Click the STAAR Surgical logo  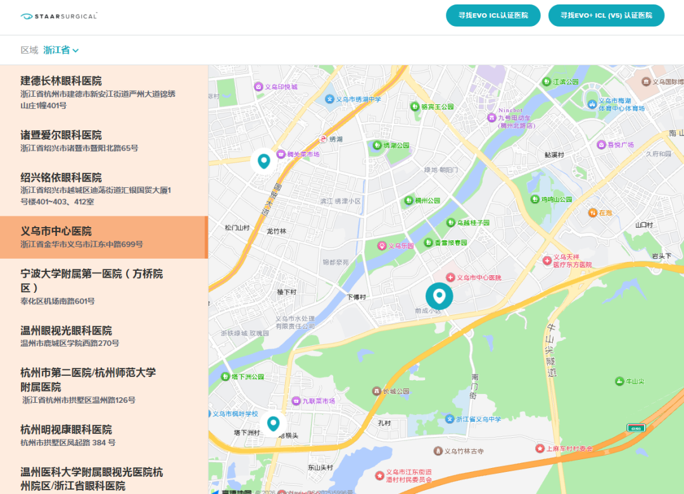(59, 16)
